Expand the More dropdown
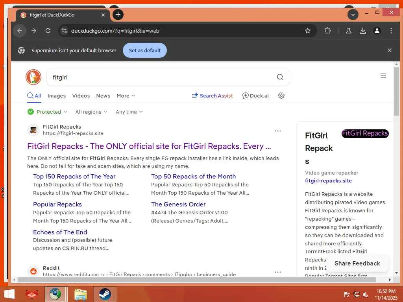The height and width of the screenshot is (302, 403). (x=126, y=96)
